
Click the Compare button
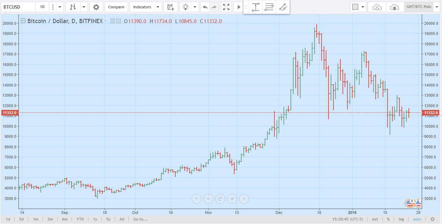(x=116, y=7)
